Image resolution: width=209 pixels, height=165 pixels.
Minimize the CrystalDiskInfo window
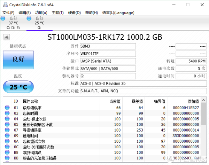pos(174,5)
